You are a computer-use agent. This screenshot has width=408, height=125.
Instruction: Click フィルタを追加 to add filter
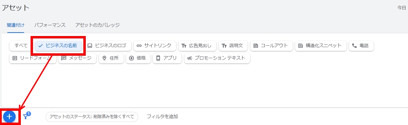(x=163, y=116)
